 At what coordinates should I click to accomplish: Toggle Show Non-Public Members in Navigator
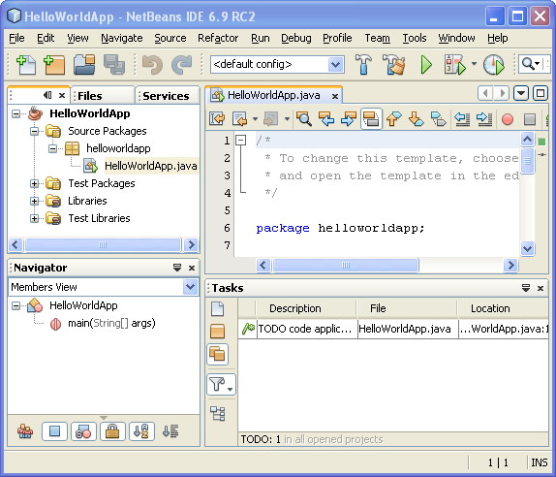pyautogui.click(x=112, y=431)
